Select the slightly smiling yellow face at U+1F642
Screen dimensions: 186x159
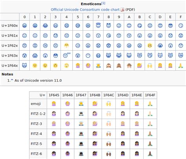(x=45, y=66)
